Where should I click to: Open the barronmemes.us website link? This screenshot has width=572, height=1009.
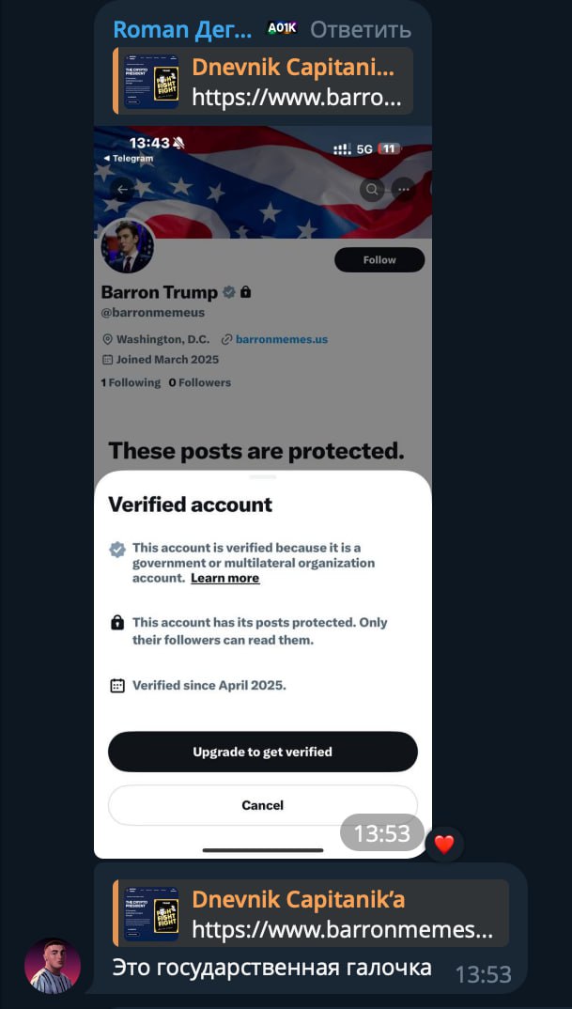281,339
